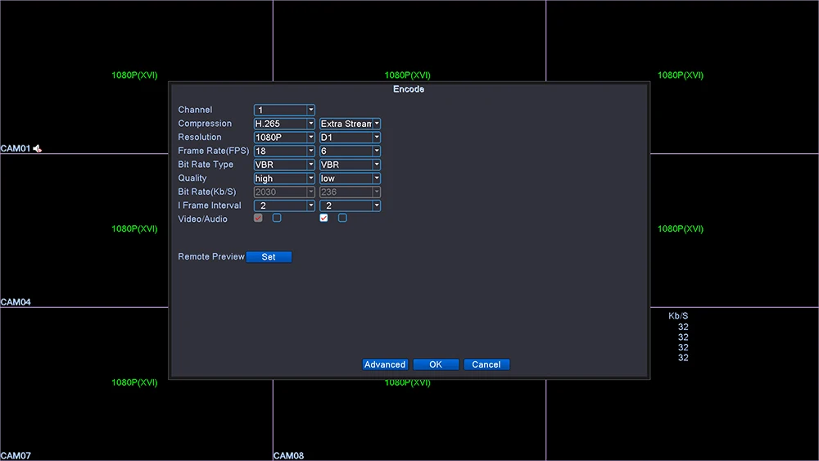The width and height of the screenshot is (819, 461).
Task: Open the low quality dropdown
Action: click(350, 178)
